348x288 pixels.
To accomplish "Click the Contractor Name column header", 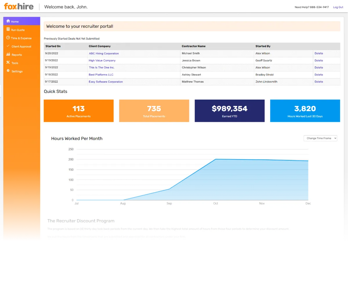I will point(194,46).
